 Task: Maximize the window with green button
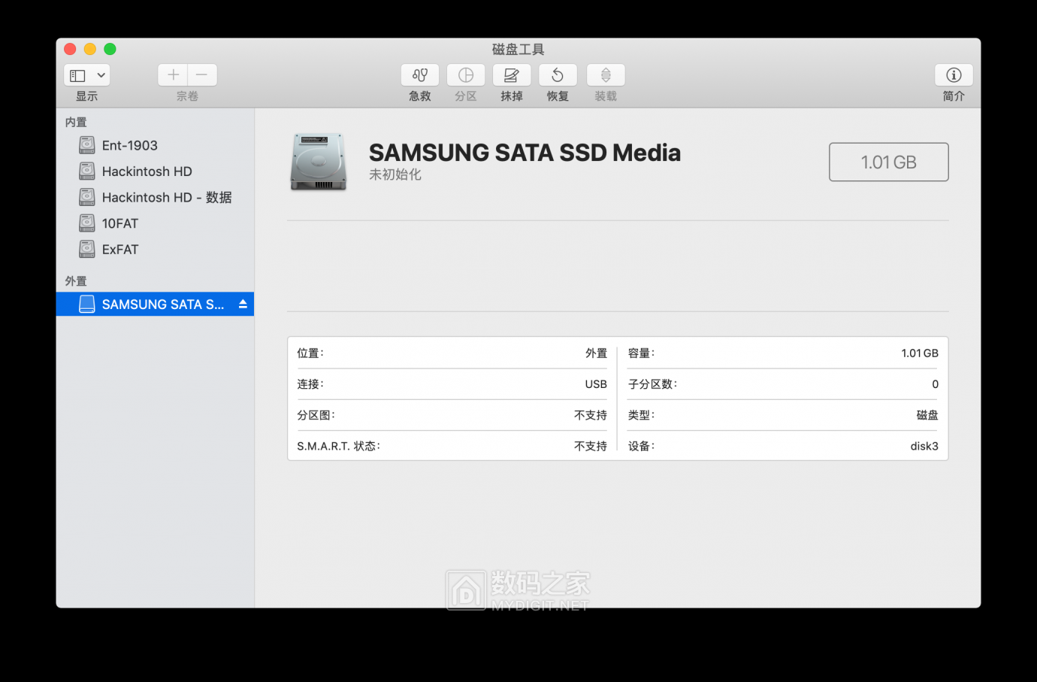(110, 49)
